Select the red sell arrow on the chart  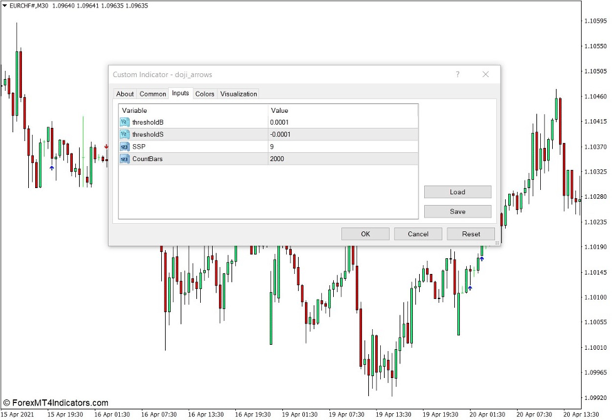click(107, 146)
